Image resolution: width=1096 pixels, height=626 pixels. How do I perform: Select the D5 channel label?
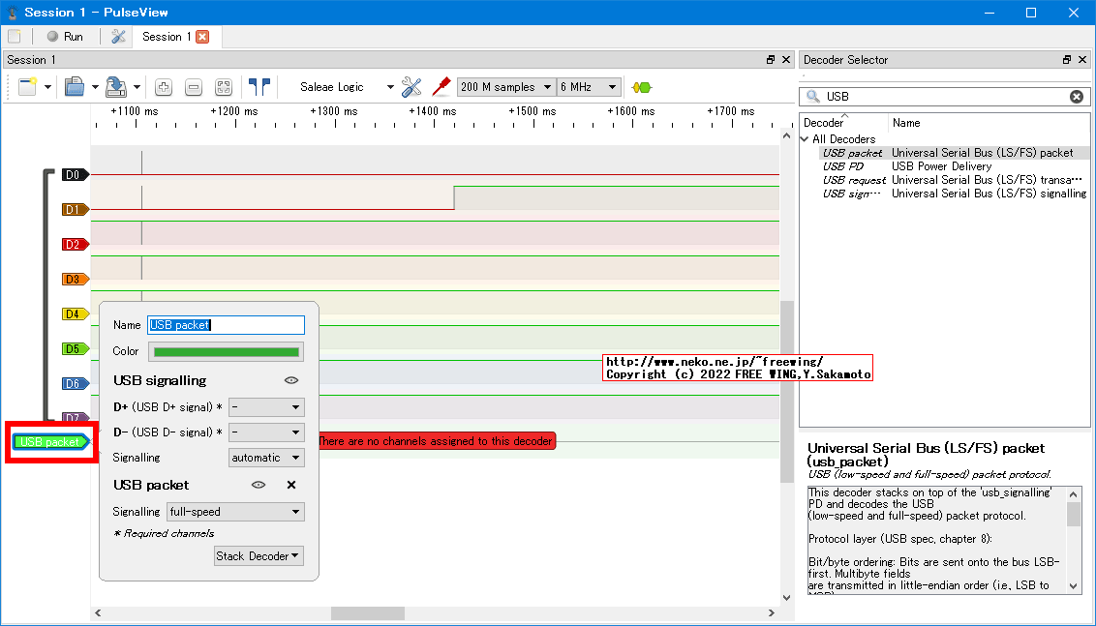(75, 348)
